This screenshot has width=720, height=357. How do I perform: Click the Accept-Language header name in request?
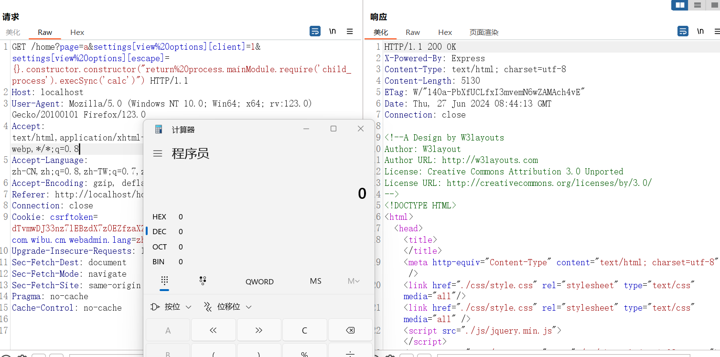[48, 160]
